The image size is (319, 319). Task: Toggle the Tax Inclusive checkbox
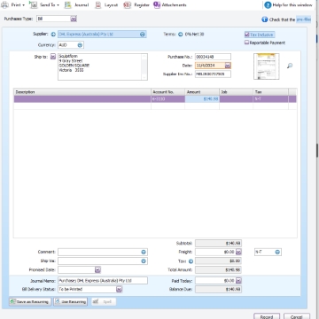pos(247,35)
